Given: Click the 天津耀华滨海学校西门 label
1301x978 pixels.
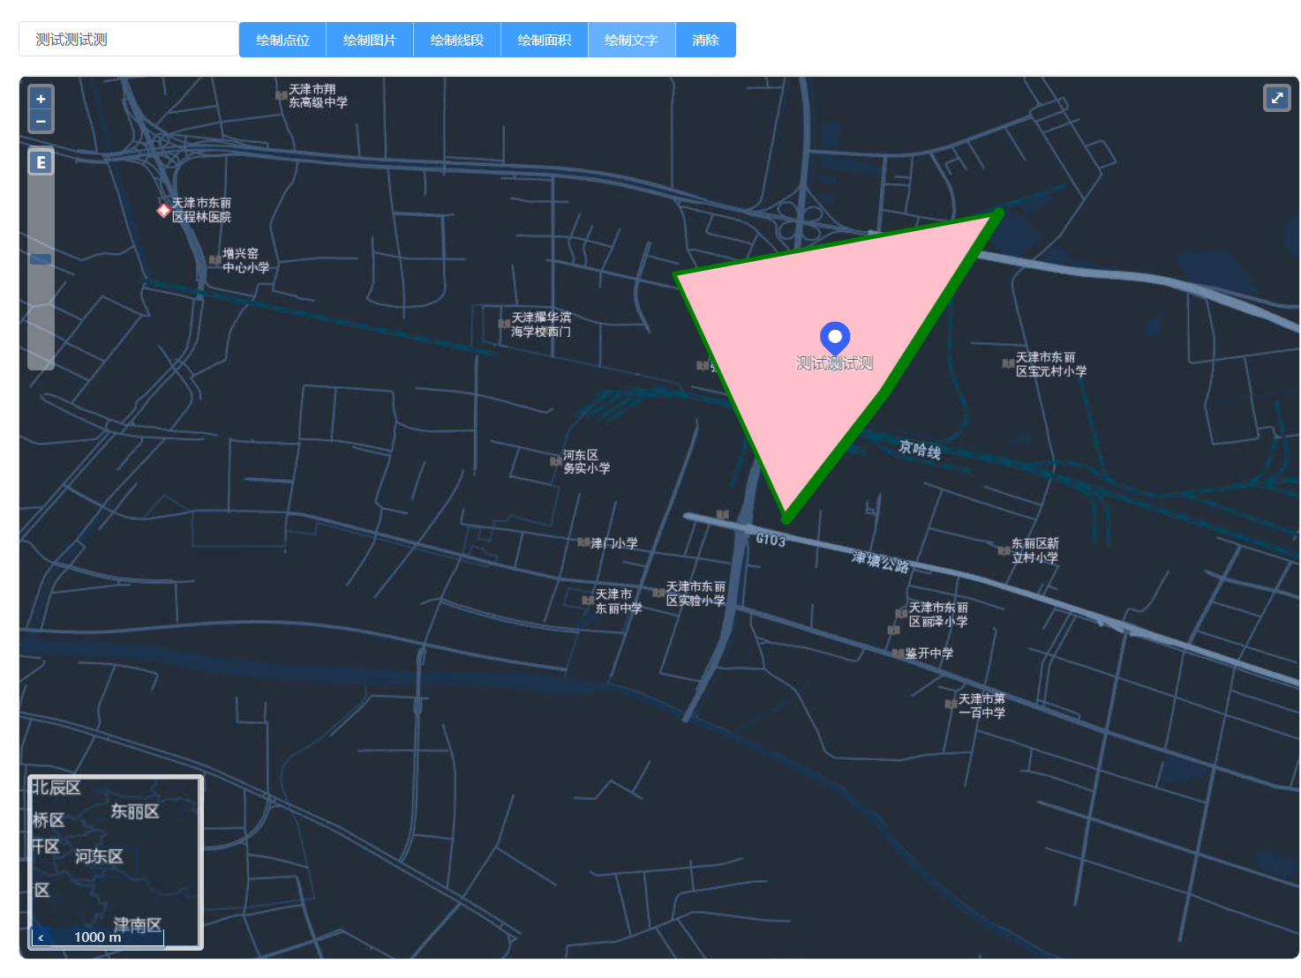Looking at the screenshot, I should click(x=541, y=325).
